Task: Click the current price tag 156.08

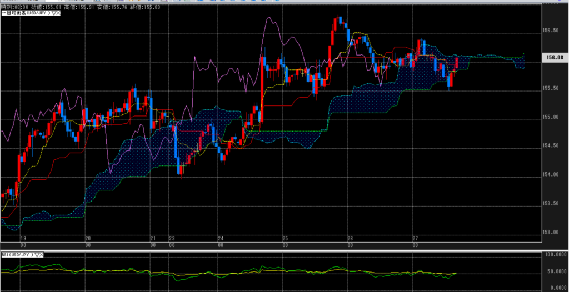Action: click(x=555, y=57)
